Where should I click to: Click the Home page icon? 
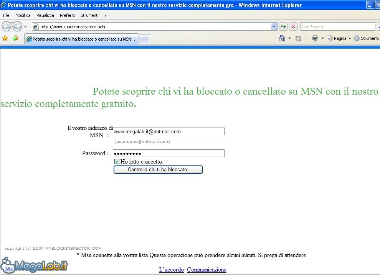pyautogui.click(x=282, y=38)
